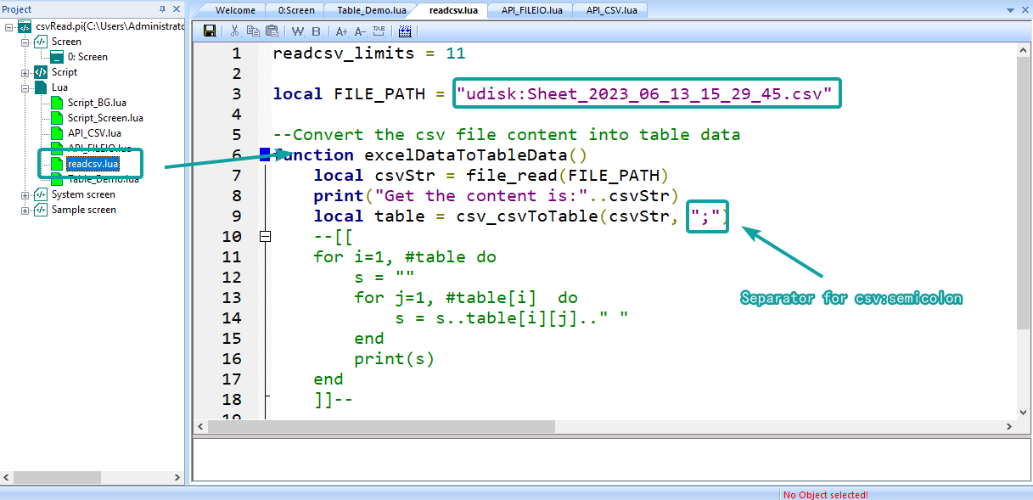Copy code using the Copy toolbar icon
The width and height of the screenshot is (1033, 500).
coord(253,31)
